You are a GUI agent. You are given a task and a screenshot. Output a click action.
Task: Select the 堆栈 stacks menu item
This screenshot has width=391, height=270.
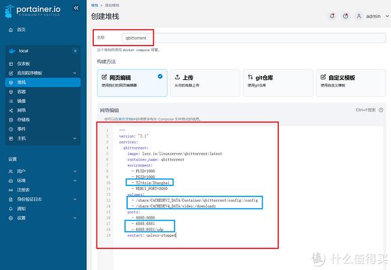[42, 83]
